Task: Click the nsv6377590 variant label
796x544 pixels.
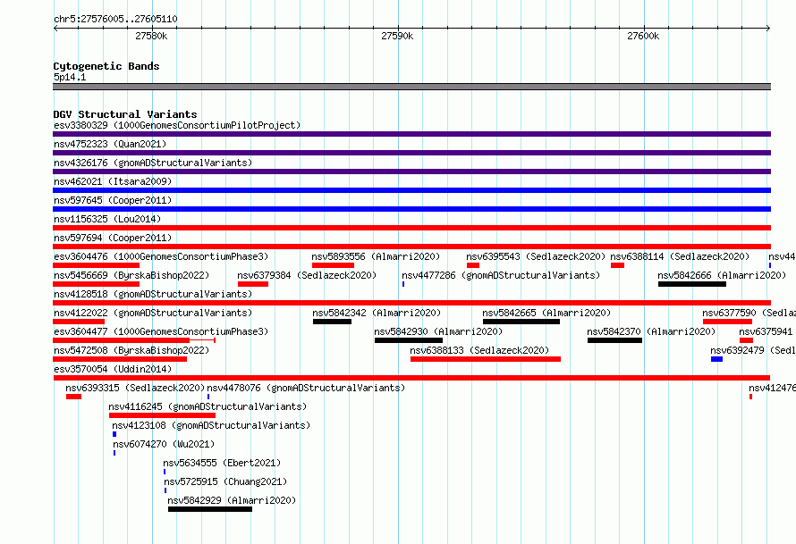Action: [749, 313]
